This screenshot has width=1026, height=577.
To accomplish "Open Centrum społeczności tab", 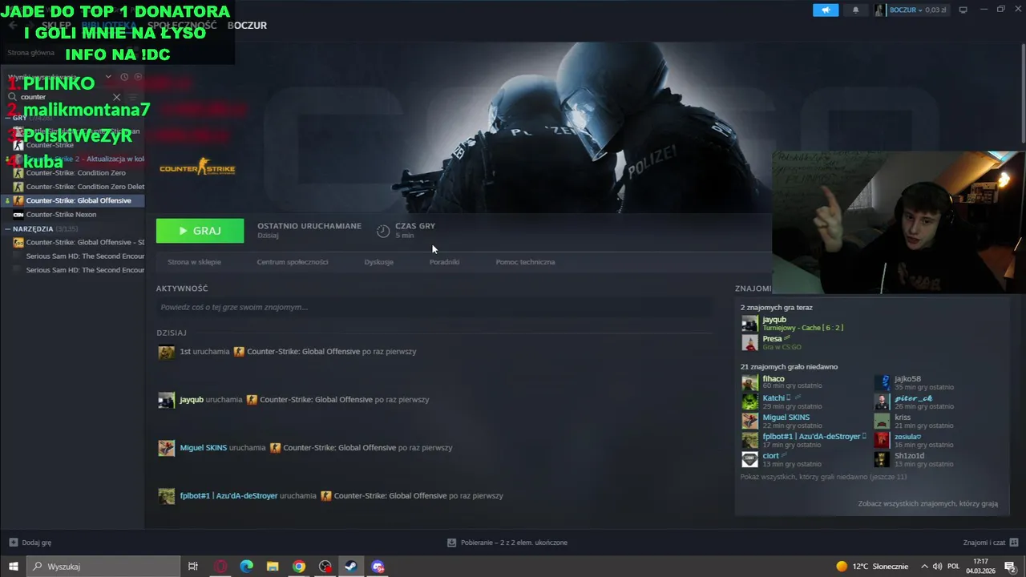I will point(293,262).
